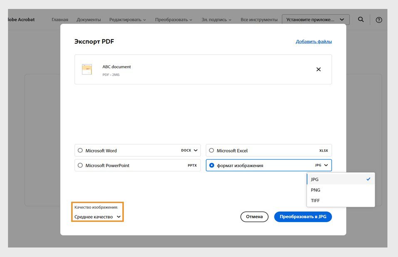398x257 pixels.
Task: Click the Преобразовать в JPG button
Action: [x=303, y=217]
